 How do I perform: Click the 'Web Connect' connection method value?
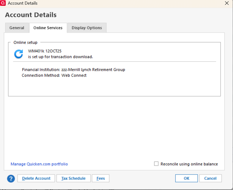tap(74, 75)
